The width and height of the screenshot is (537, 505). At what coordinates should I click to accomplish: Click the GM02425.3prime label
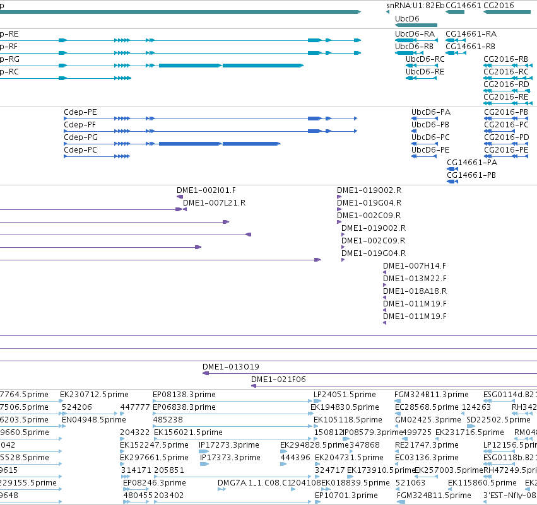point(428,420)
